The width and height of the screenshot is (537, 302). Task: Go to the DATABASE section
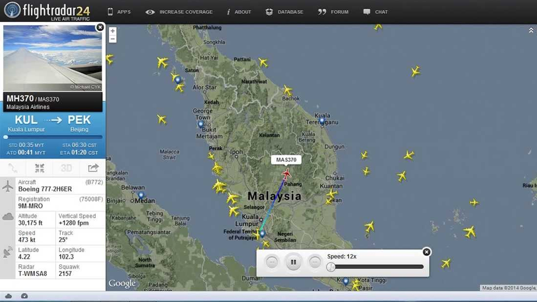tap(284, 12)
